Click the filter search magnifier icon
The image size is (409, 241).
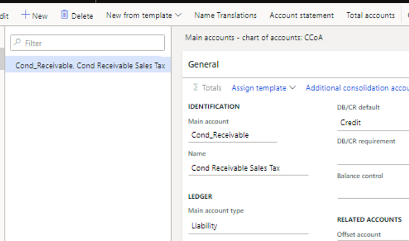click(17, 43)
